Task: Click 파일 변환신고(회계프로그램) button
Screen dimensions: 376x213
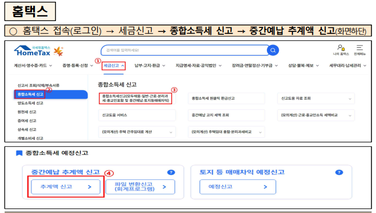Action: (x=140, y=187)
